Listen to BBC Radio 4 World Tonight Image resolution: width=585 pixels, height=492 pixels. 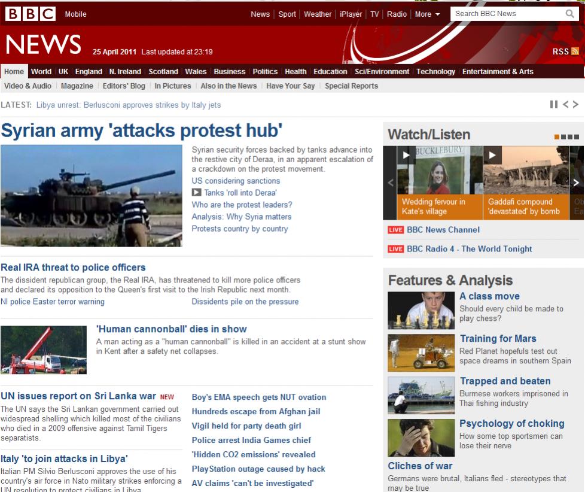click(x=470, y=249)
